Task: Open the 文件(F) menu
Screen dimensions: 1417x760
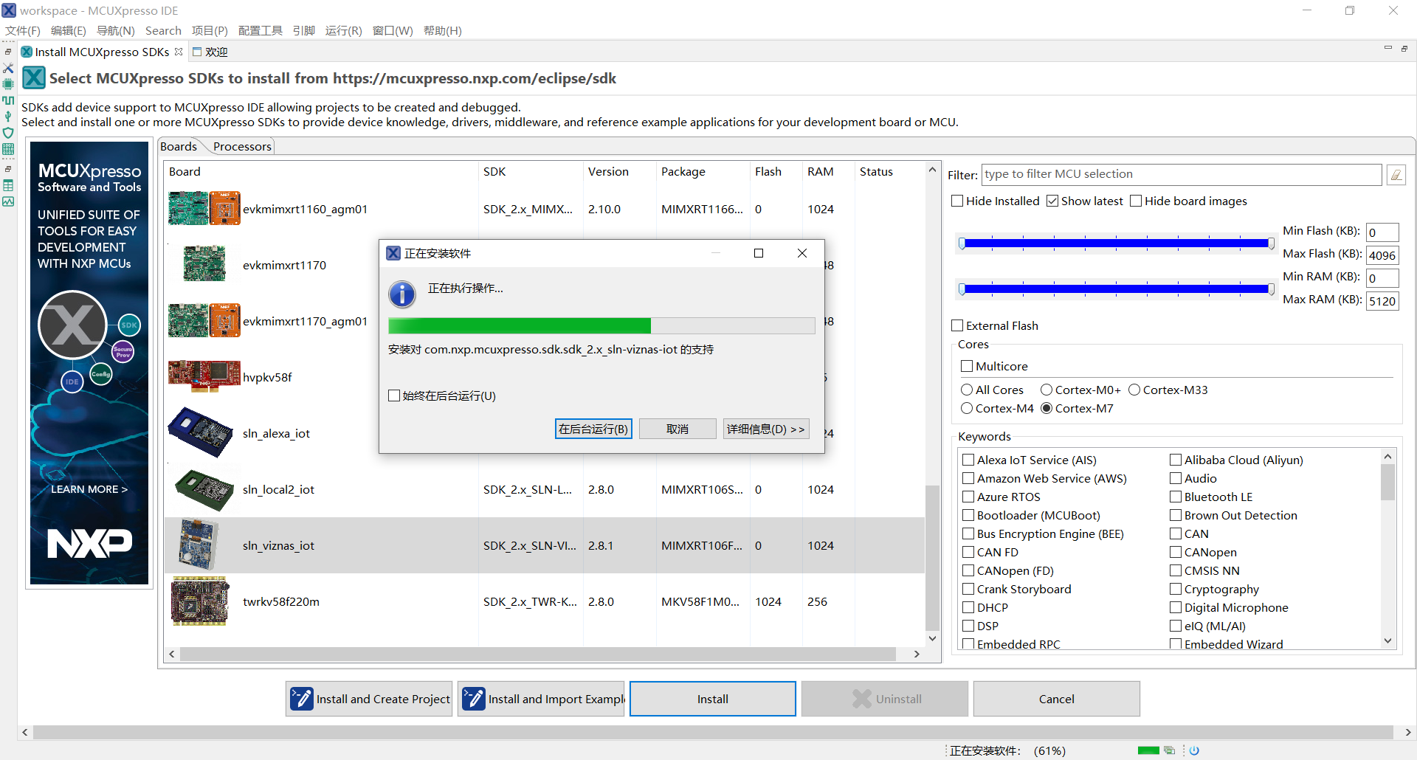Action: point(23,30)
